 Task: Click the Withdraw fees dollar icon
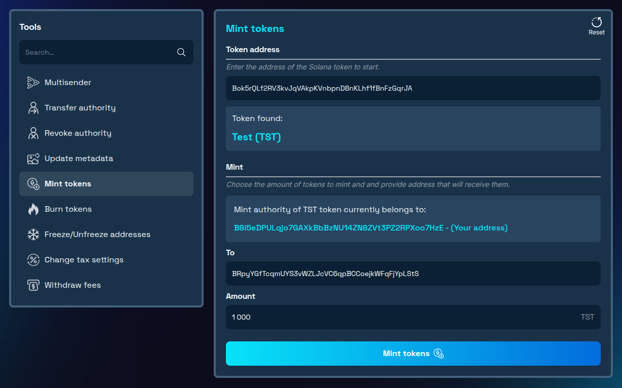pos(33,285)
